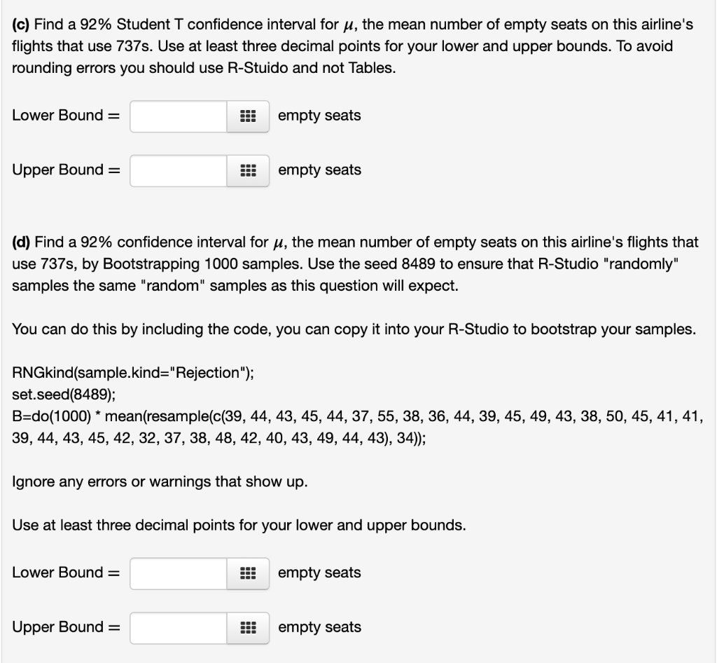
Task: Open math keypad beside part (d) Lower Bound
Action: 249,573
